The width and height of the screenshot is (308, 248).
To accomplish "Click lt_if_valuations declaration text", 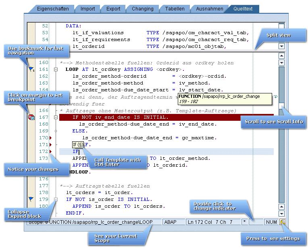I will pyautogui.click(x=98, y=33).
